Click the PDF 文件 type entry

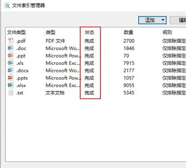[55, 41]
